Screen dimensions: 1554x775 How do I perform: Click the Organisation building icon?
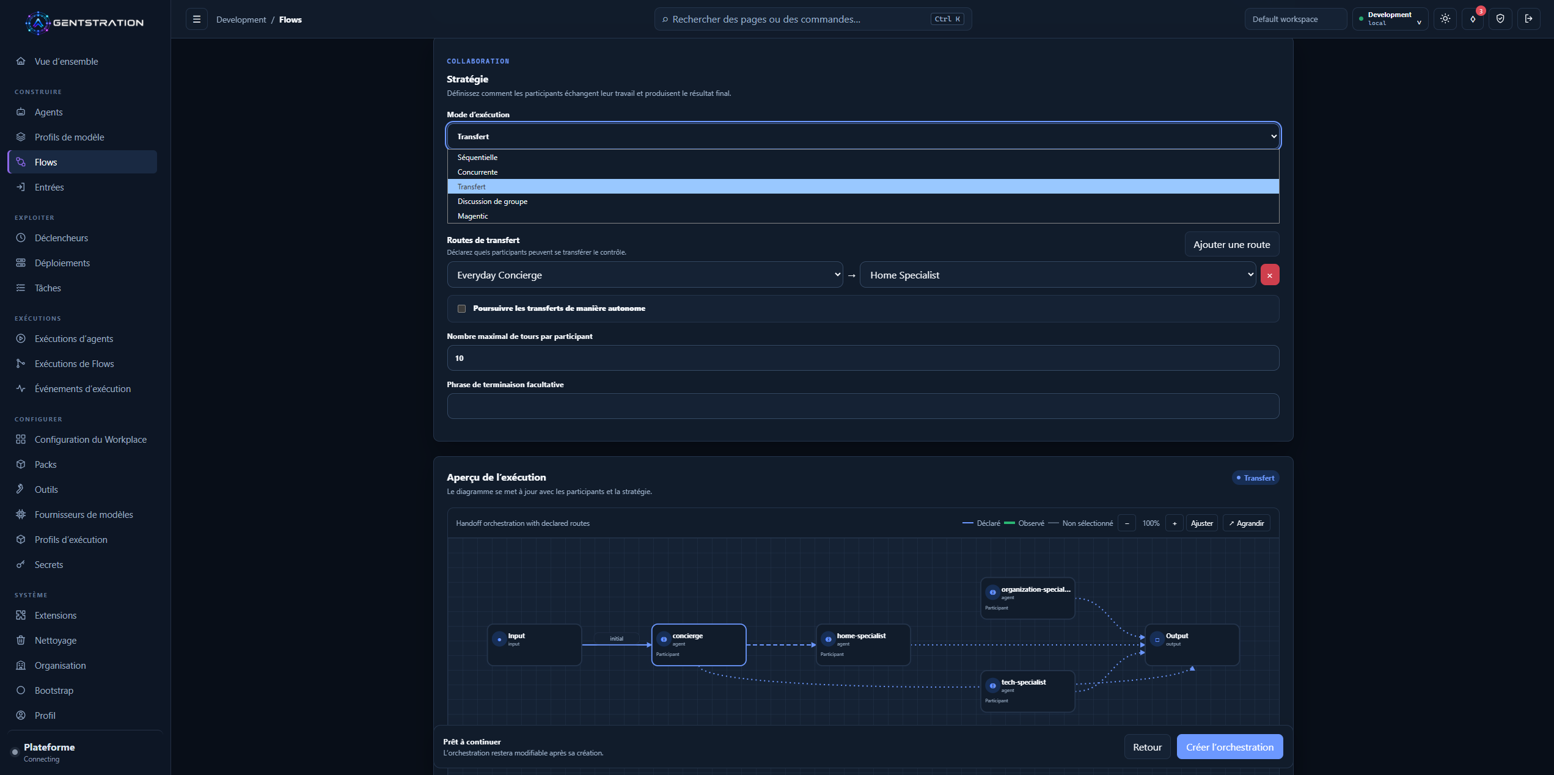point(21,665)
